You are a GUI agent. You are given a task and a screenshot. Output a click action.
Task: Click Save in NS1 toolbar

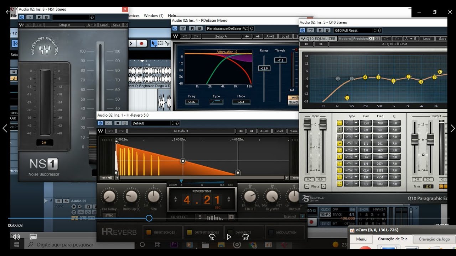click(x=116, y=25)
